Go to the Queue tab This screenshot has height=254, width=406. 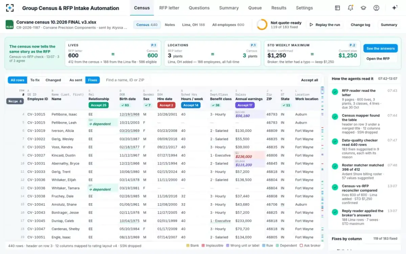tap(255, 8)
